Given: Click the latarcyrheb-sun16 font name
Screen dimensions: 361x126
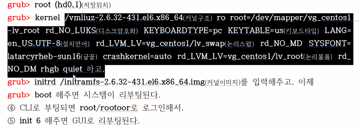Looking at the screenshot, I should pos(44,57).
